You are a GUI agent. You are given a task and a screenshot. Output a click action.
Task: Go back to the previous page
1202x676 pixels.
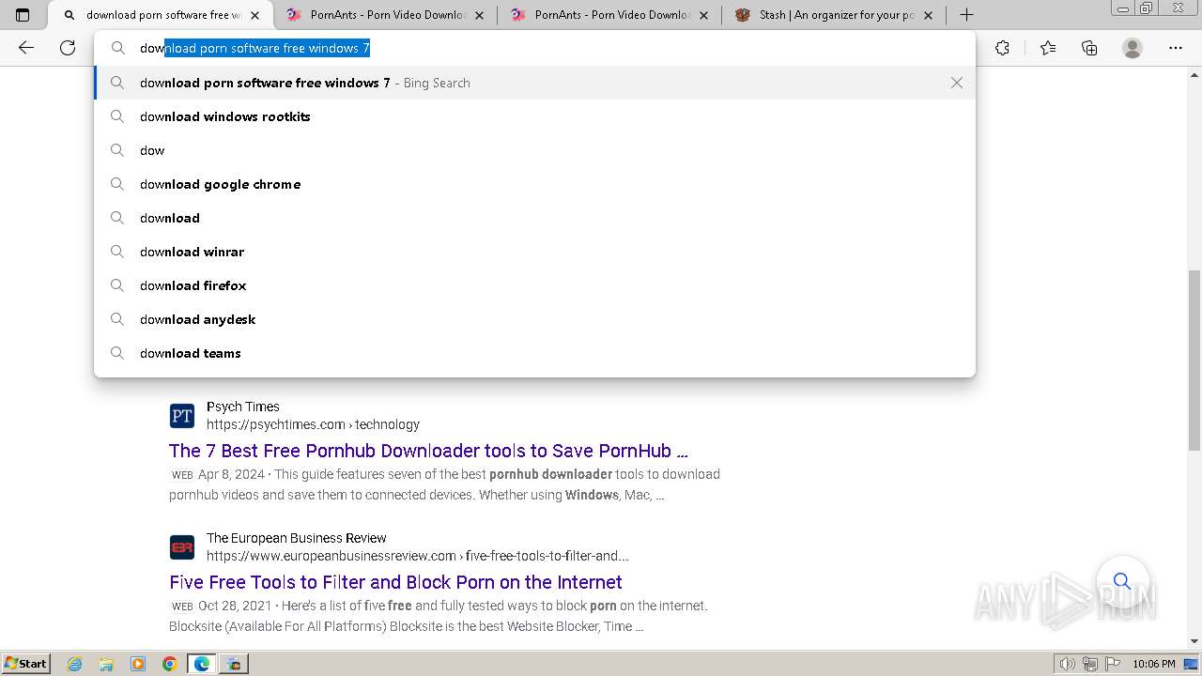(x=26, y=48)
